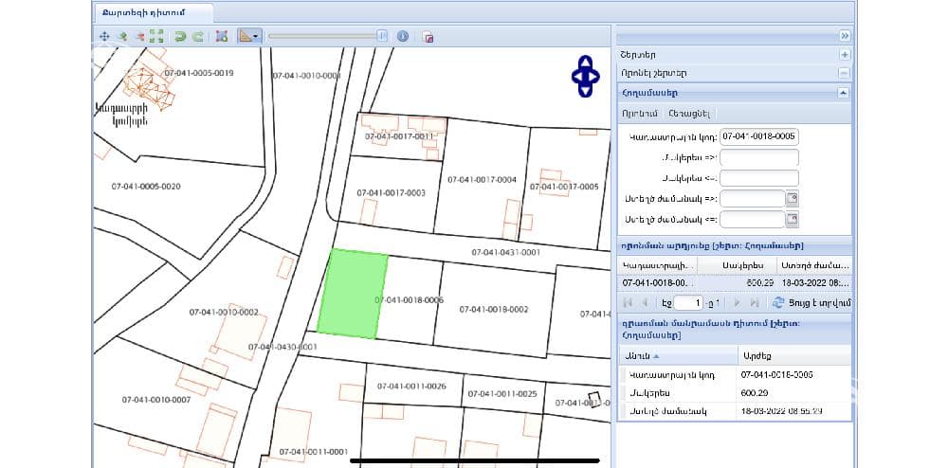Open calendar picker for Ստեղծ ժամանակ => field
The image size is (948, 468).
(x=792, y=199)
